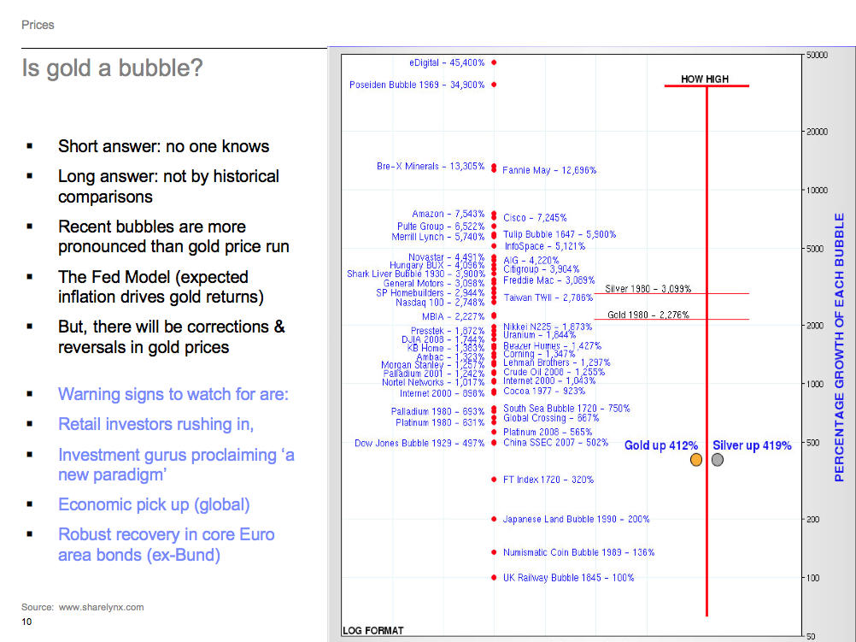Viewport: 856px width, 642px height.
Task: Click 'FT Index 1720 - 320%' label
Action: tap(548, 480)
